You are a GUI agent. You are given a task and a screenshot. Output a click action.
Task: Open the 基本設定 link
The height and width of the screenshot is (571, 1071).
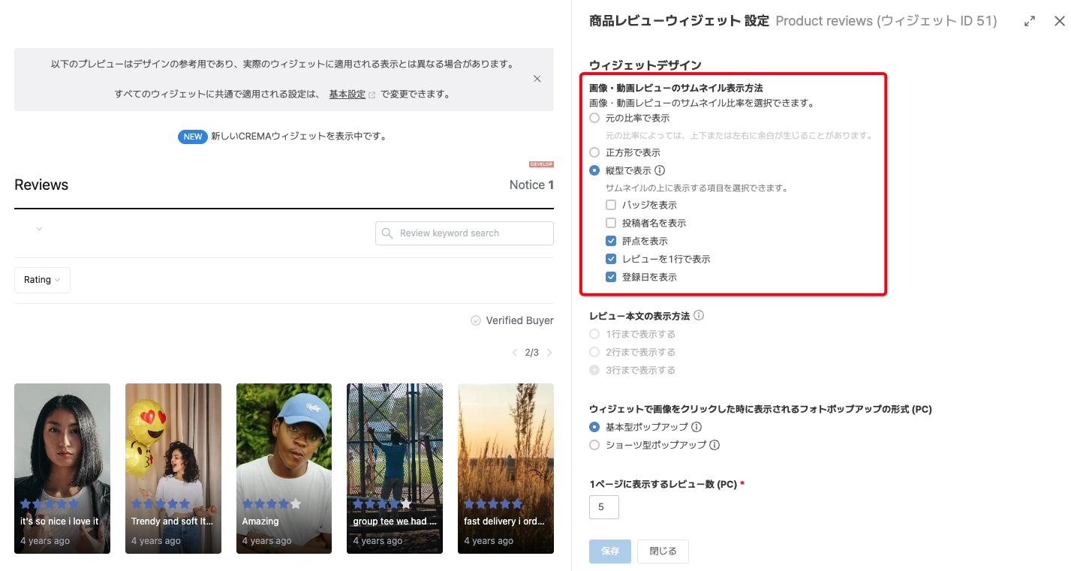click(x=347, y=94)
